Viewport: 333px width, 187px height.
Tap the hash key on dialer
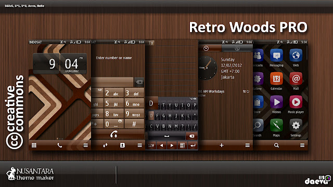(134, 124)
